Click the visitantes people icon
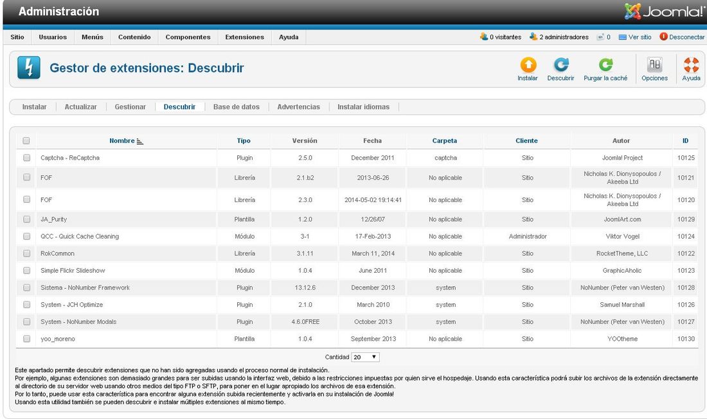 (x=484, y=37)
